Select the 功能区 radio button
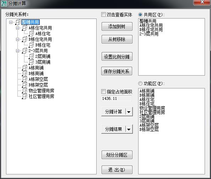 pyautogui.click(x=140, y=83)
